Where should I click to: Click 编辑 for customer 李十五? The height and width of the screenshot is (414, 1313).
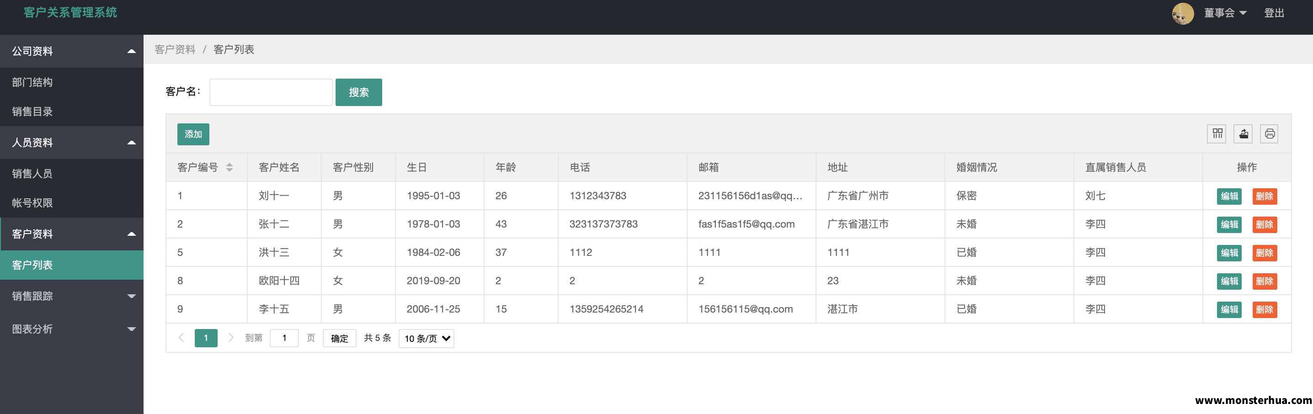(x=1229, y=310)
